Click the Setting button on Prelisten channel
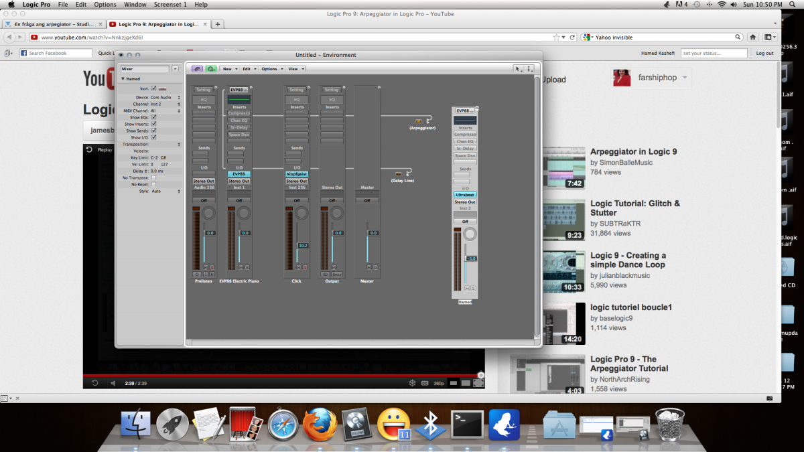This screenshot has height=452, width=804. tap(204, 90)
